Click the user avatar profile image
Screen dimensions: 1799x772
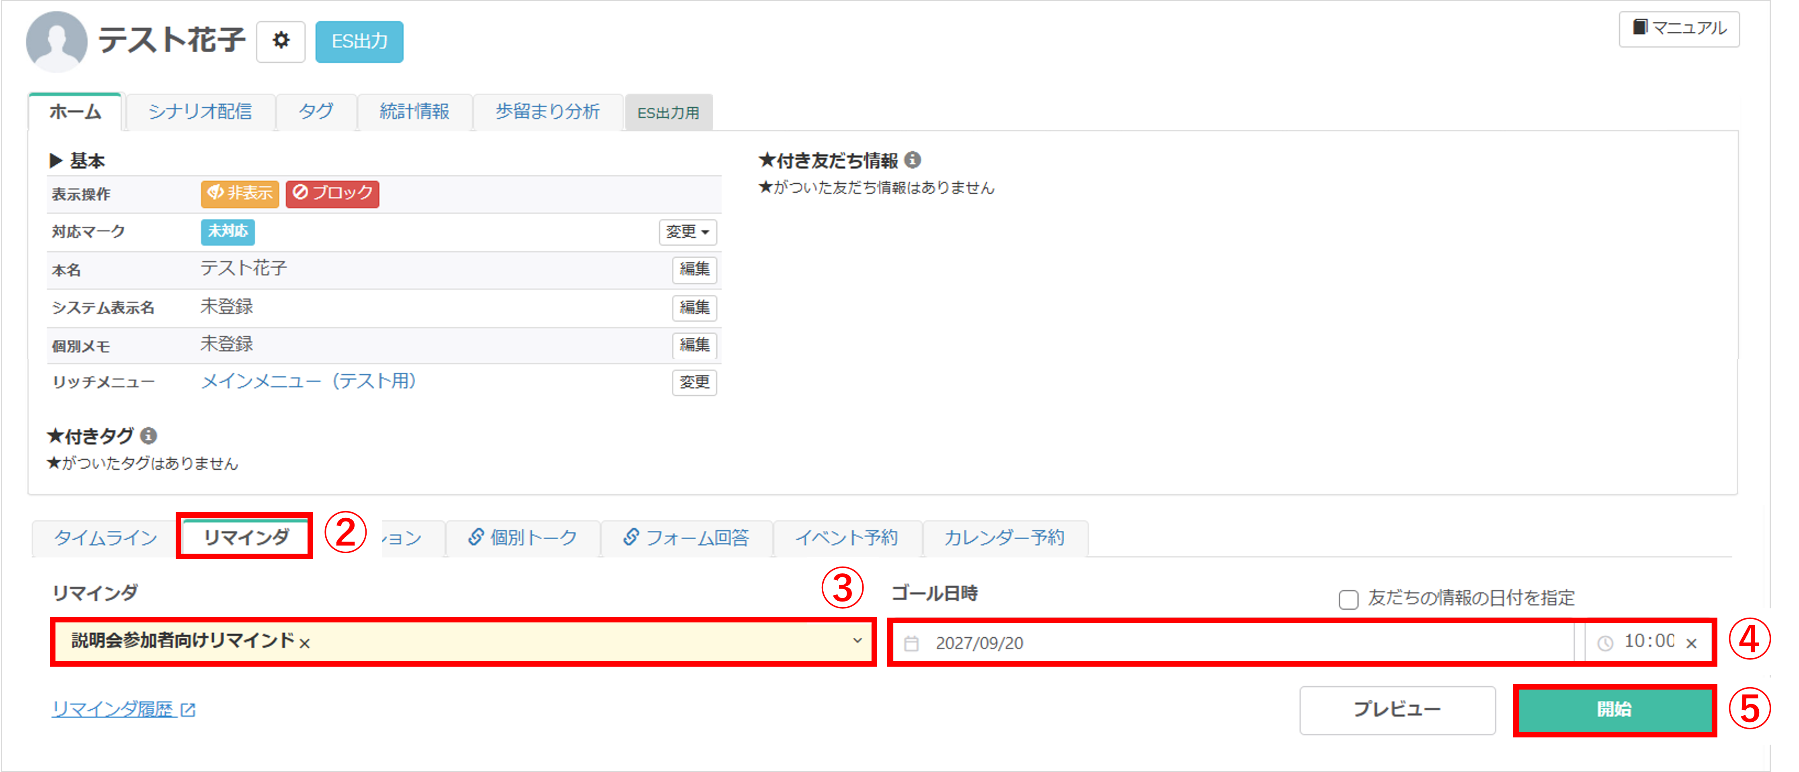pyautogui.click(x=56, y=41)
